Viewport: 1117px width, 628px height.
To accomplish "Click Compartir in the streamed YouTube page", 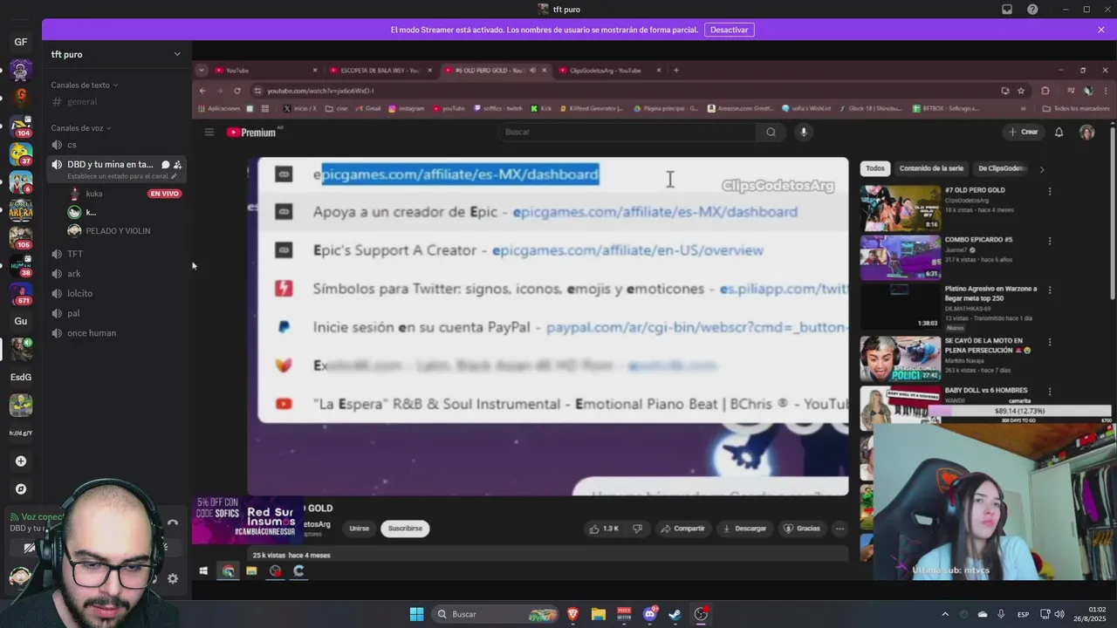I will coord(682,529).
